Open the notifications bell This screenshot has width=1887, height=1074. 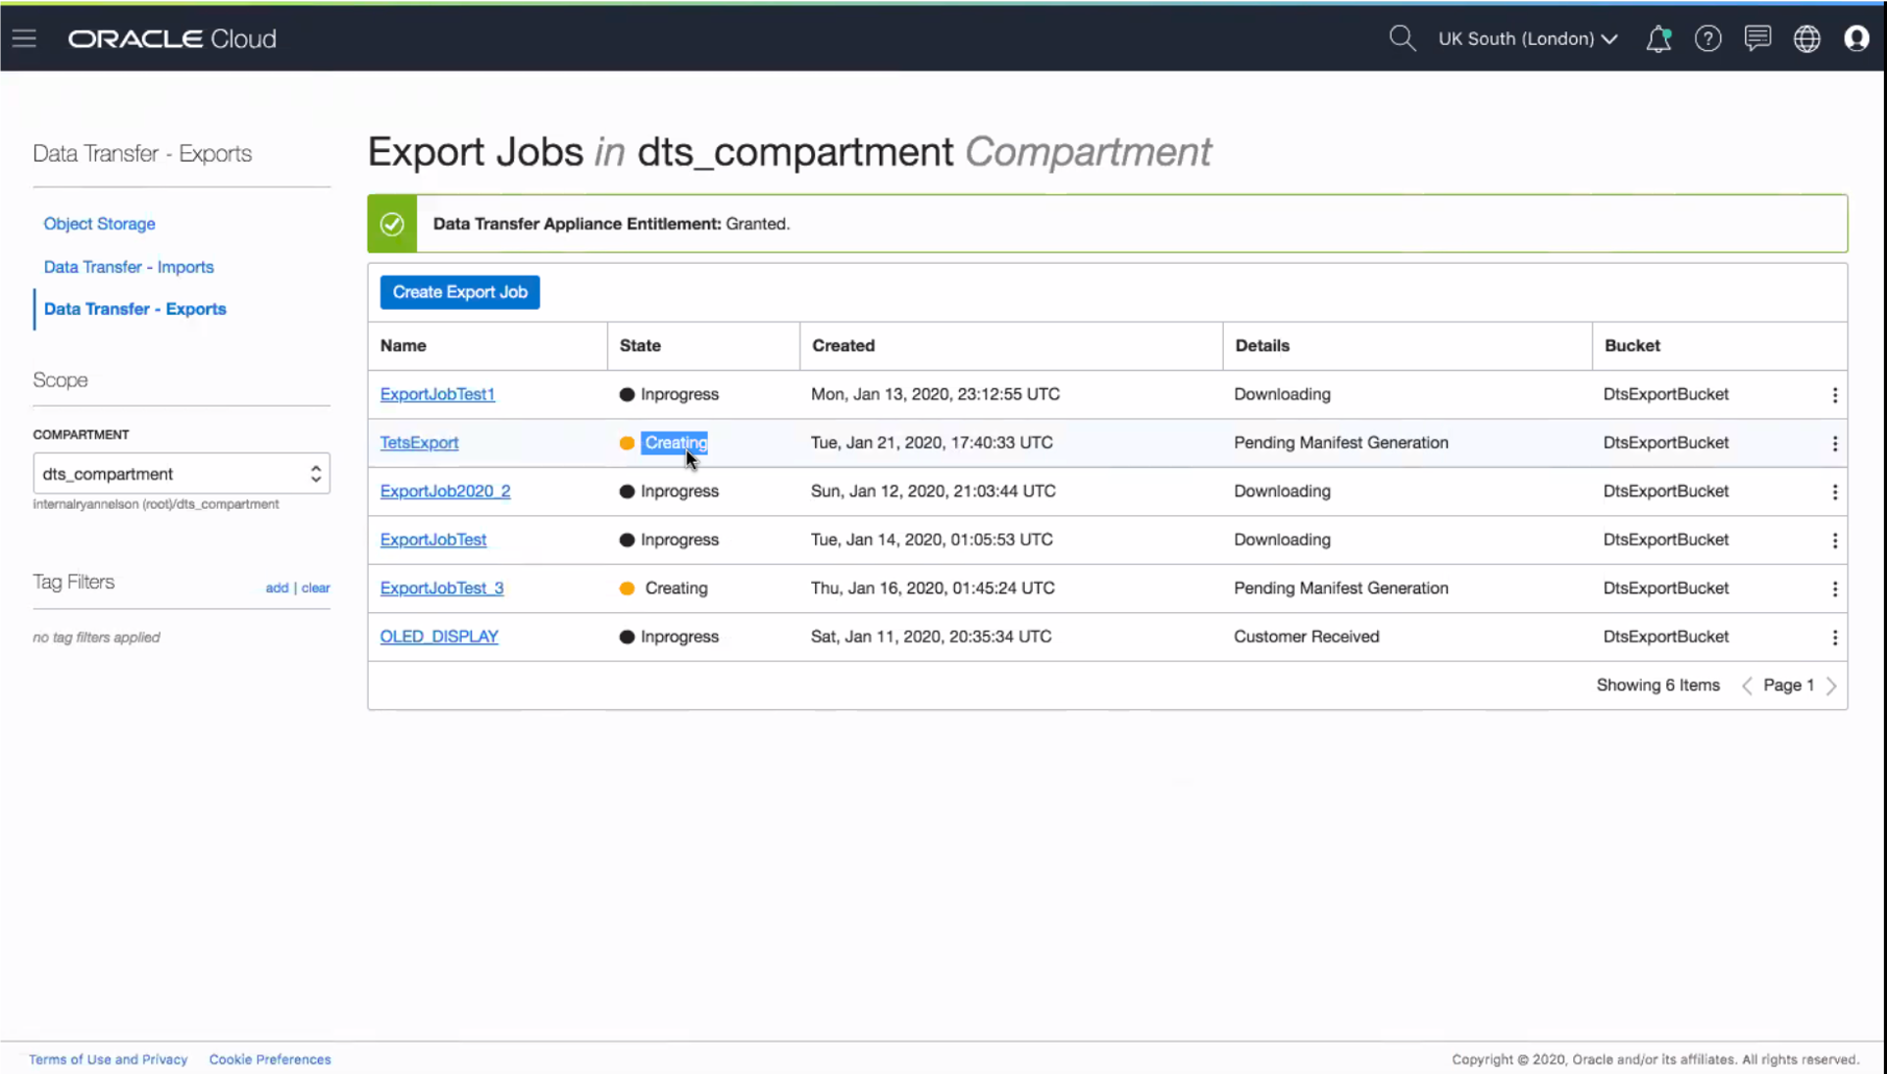(x=1658, y=38)
